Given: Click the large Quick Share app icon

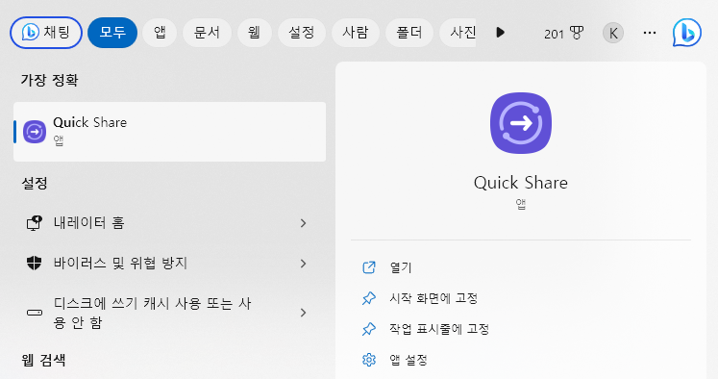Looking at the screenshot, I should coord(521,123).
